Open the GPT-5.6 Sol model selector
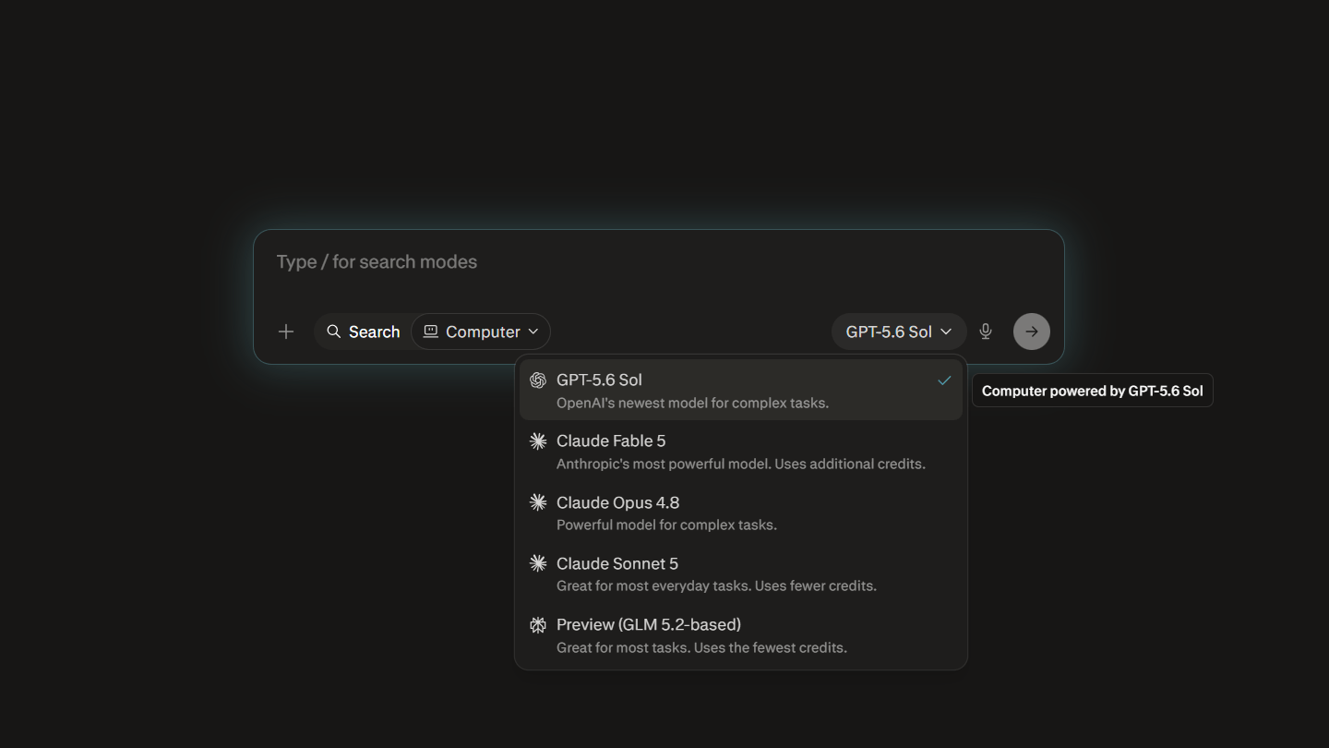 click(x=899, y=332)
